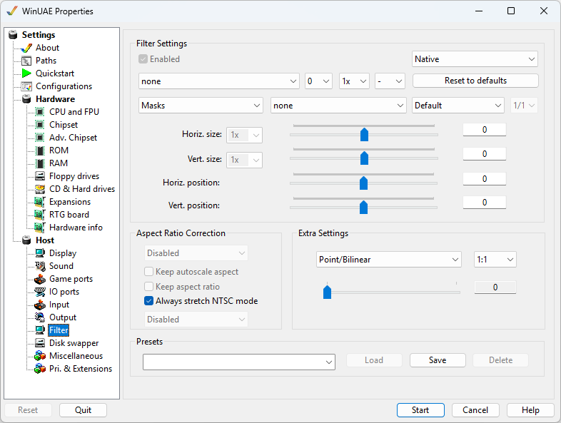
Task: Open the Default dropdown
Action: pyautogui.click(x=458, y=106)
